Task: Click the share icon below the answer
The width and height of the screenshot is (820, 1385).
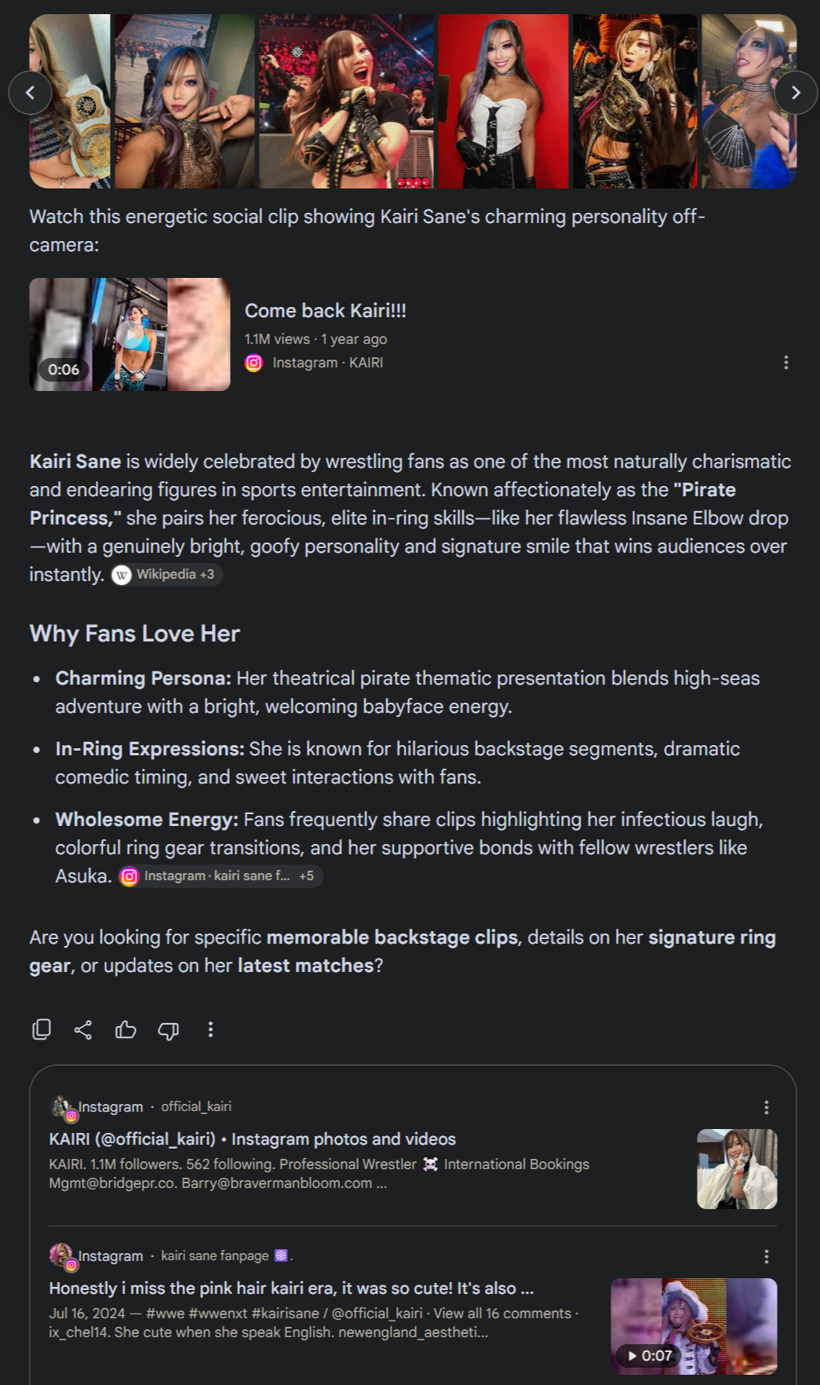Action: 83,1029
